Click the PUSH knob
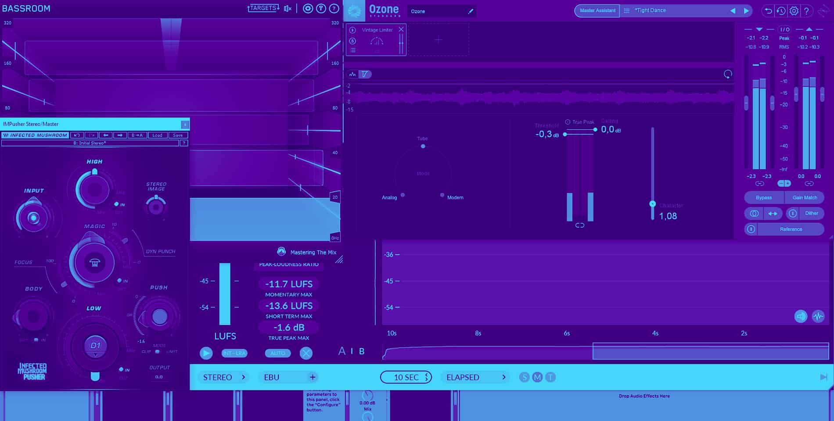The width and height of the screenshot is (834, 421). click(x=159, y=316)
